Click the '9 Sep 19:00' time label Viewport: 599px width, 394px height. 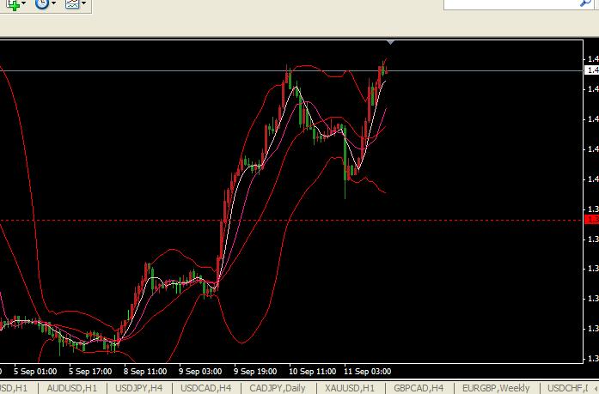click(255, 371)
